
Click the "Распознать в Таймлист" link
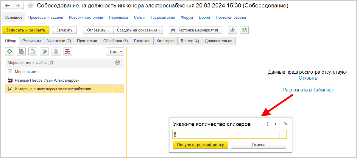click(308, 90)
